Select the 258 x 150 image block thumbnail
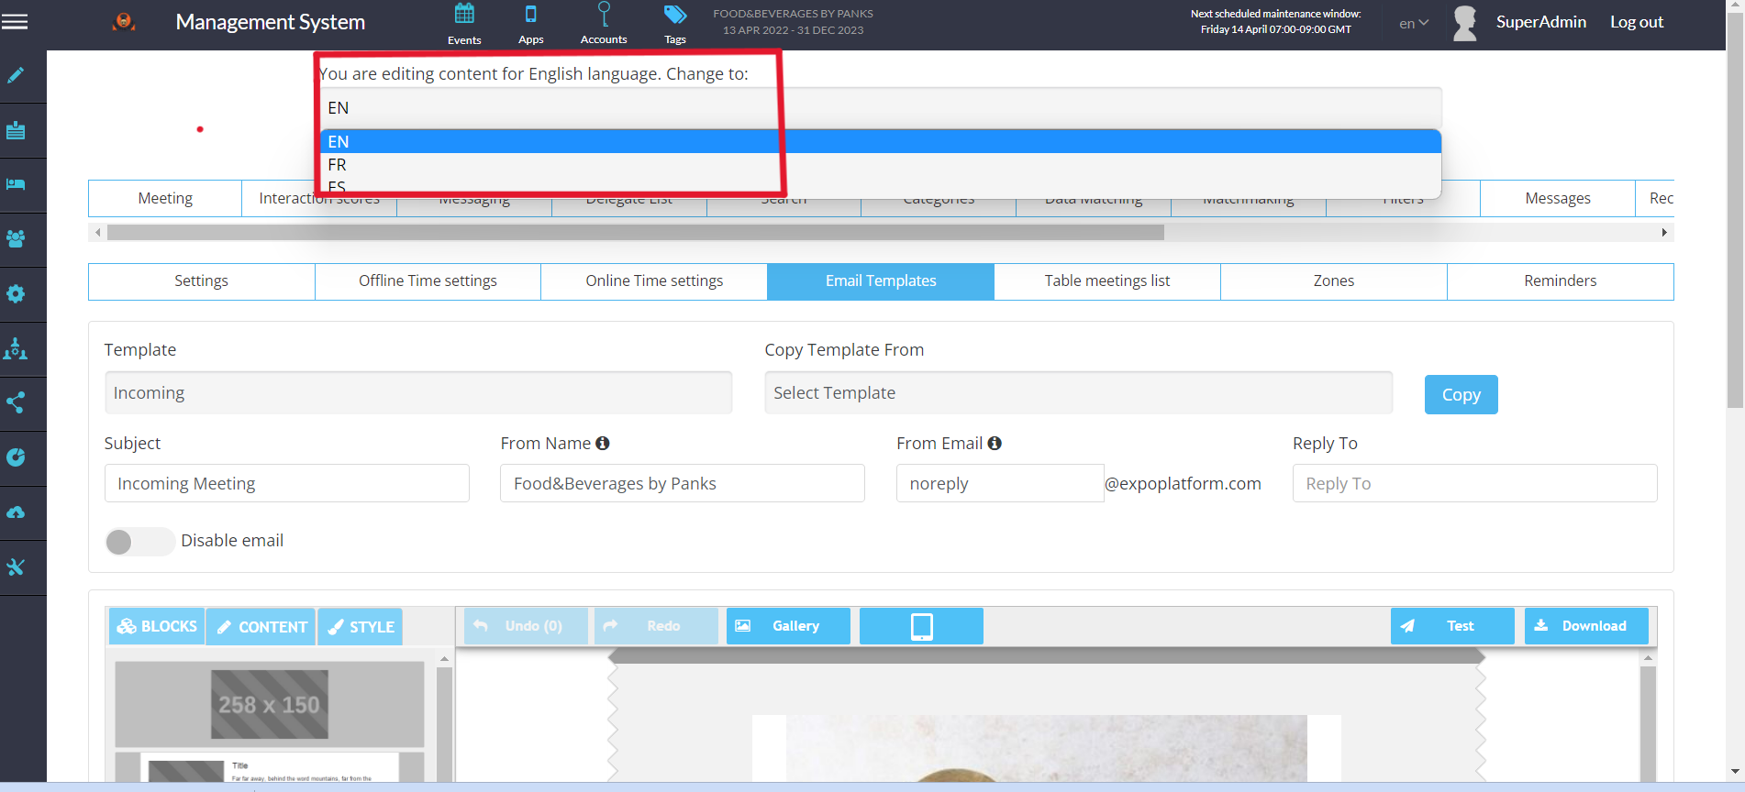 click(270, 704)
